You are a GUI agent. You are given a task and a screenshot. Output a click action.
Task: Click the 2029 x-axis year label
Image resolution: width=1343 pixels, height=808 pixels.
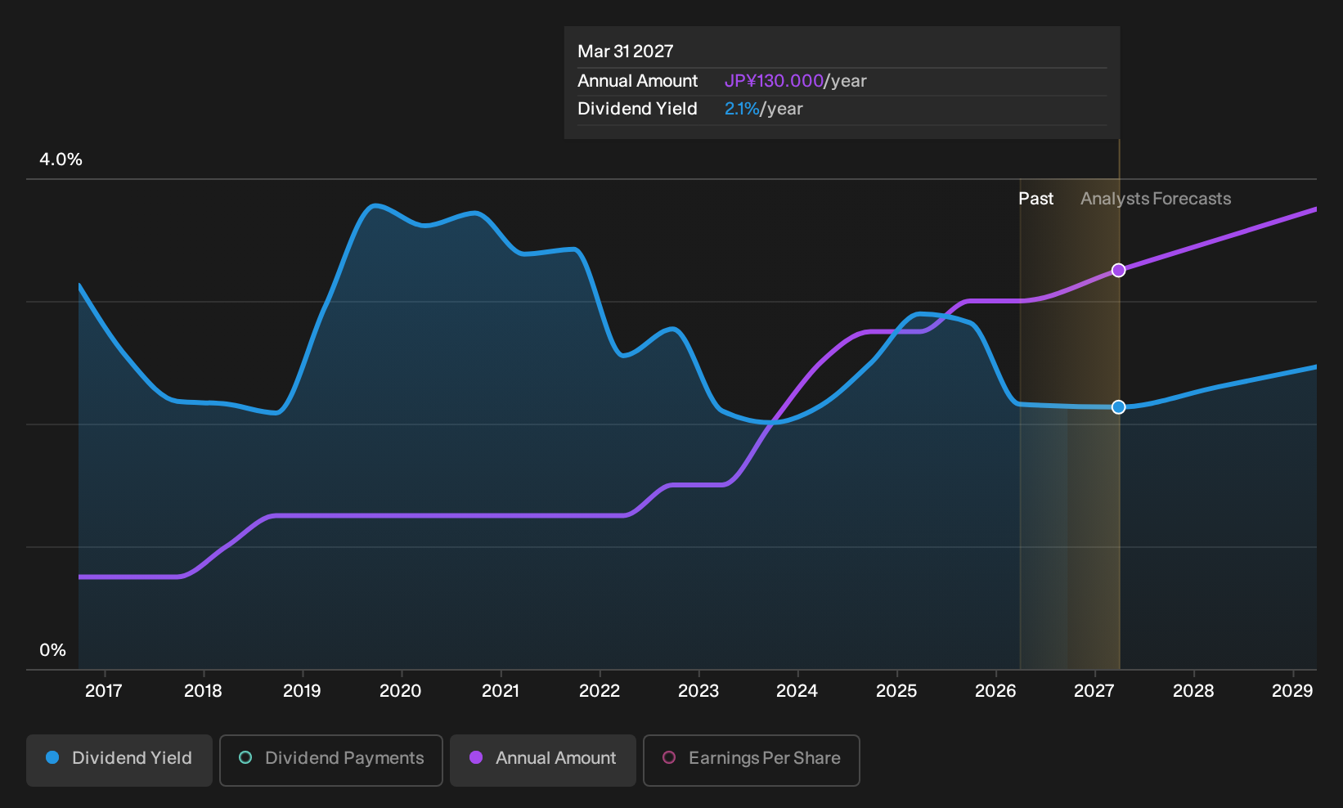point(1292,691)
